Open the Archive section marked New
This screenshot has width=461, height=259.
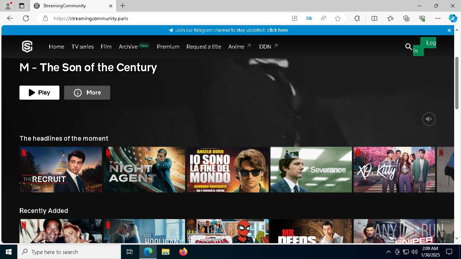tap(134, 46)
